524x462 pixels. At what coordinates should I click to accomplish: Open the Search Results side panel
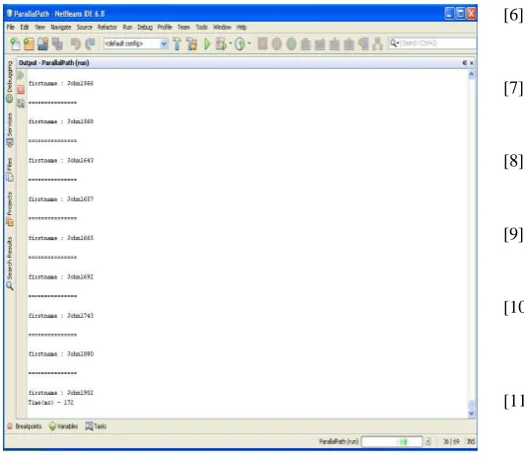pyautogui.click(x=10, y=264)
